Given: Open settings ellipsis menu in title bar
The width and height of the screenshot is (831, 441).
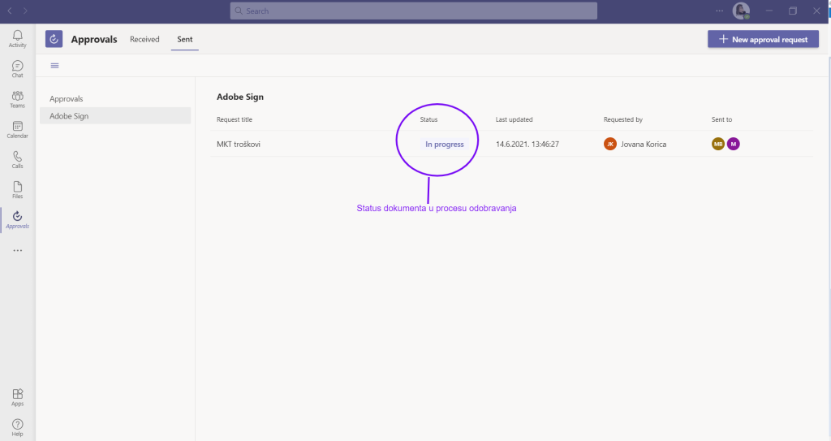Looking at the screenshot, I should point(719,11).
